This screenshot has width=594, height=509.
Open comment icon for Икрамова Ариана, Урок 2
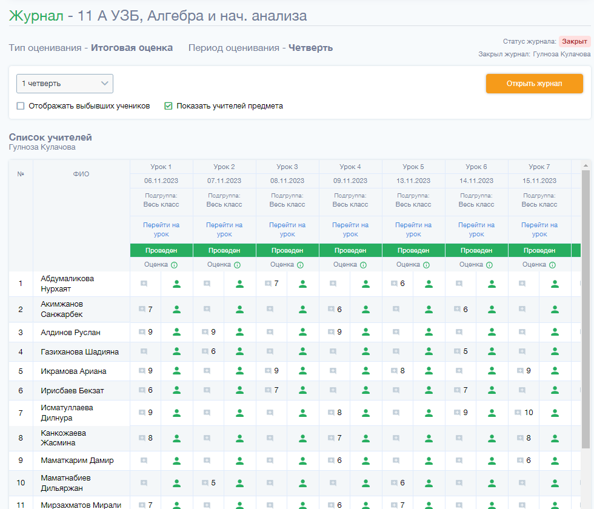click(x=207, y=371)
